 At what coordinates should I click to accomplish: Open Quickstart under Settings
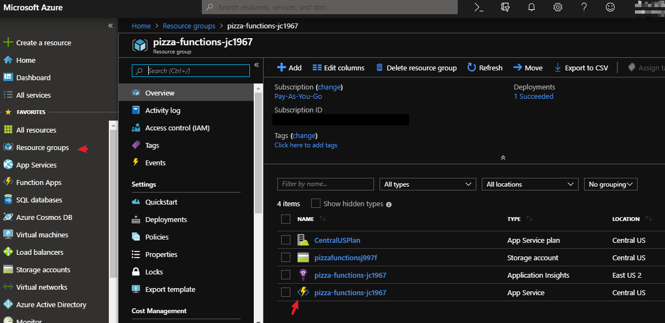186,202
